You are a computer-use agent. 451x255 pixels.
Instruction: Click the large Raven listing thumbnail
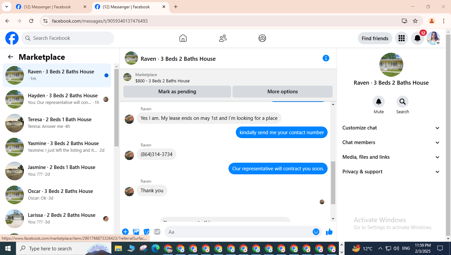(391, 65)
